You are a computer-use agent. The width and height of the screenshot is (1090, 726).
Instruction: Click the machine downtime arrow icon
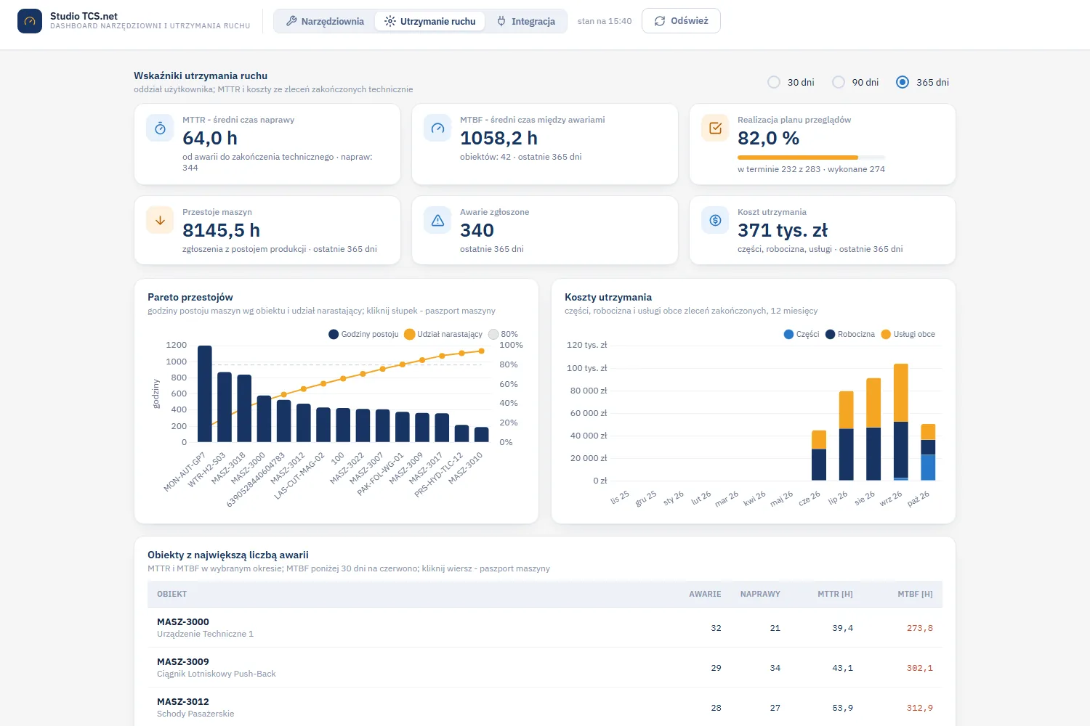click(x=160, y=221)
